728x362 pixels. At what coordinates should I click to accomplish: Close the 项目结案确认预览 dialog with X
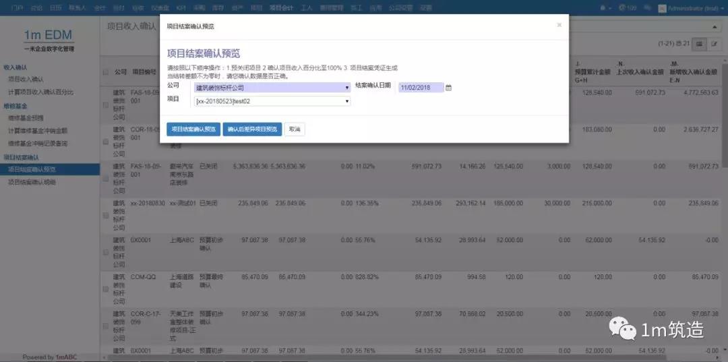(559, 25)
